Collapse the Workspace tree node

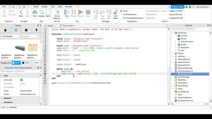(x=172, y=33)
